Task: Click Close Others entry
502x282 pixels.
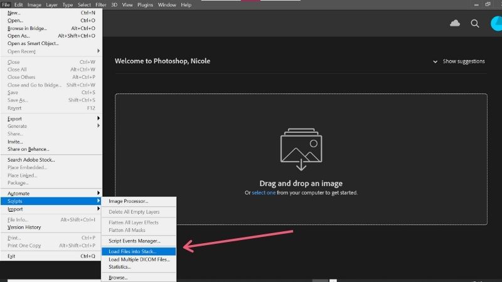Action: click(x=51, y=77)
